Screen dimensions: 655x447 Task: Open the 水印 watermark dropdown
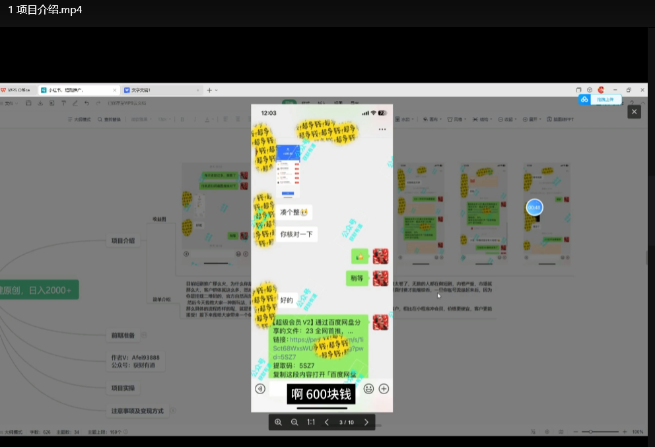coord(404,120)
